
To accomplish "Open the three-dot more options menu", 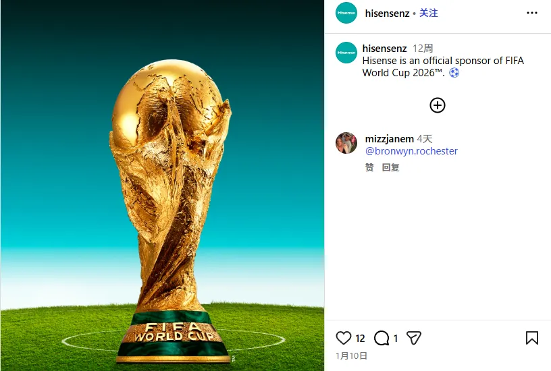I will [532, 13].
